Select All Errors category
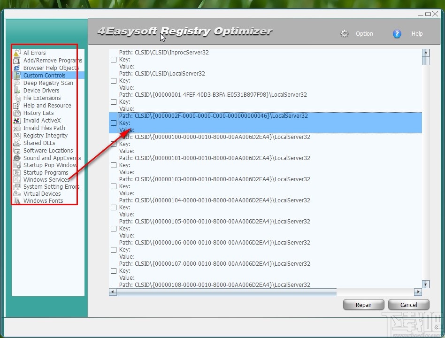Screen dimensions: 445x338 34,53
